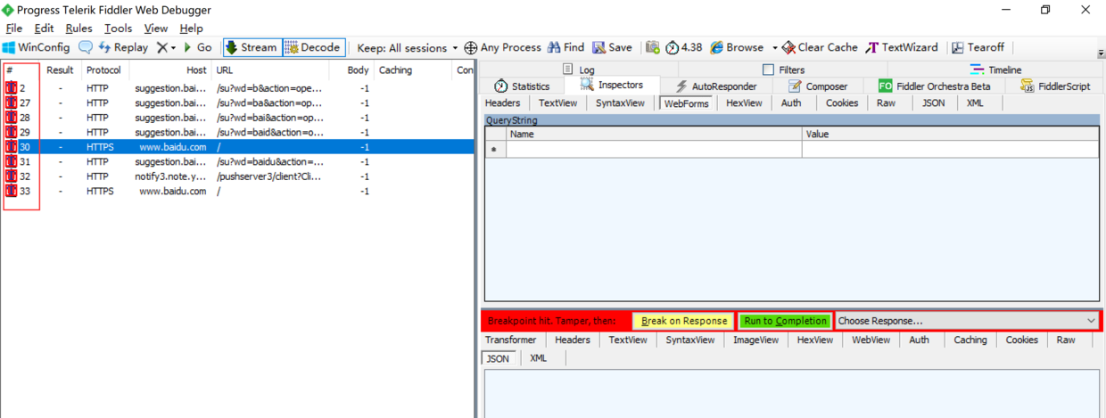This screenshot has height=418, width=1106.
Task: Select request WebForms tab
Action: 686,103
